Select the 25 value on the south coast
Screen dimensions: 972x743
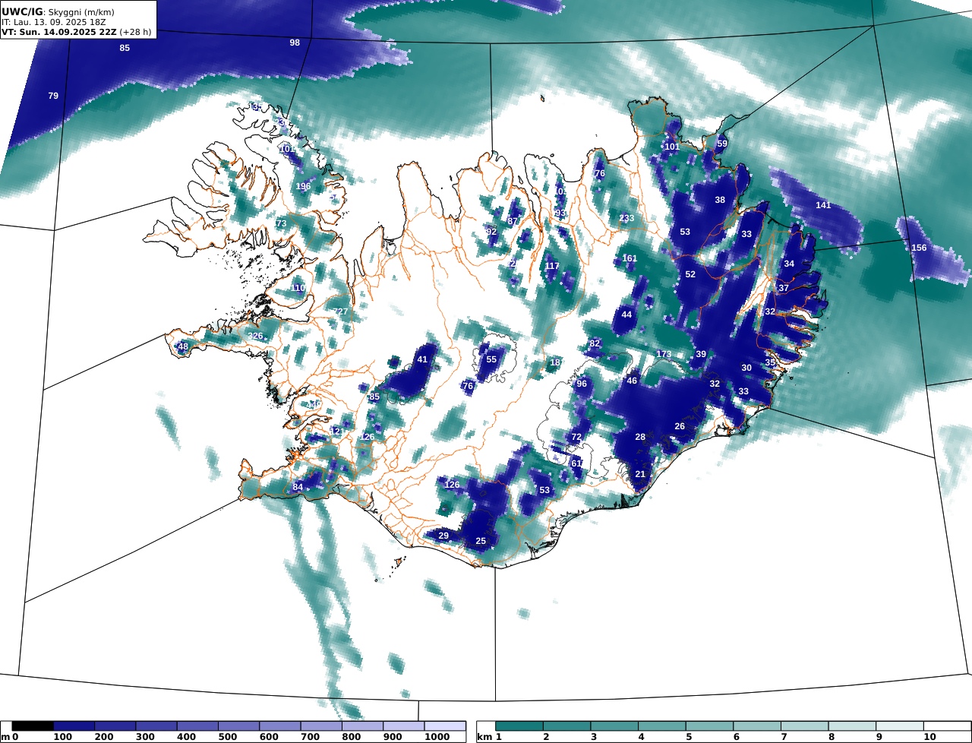tap(481, 541)
